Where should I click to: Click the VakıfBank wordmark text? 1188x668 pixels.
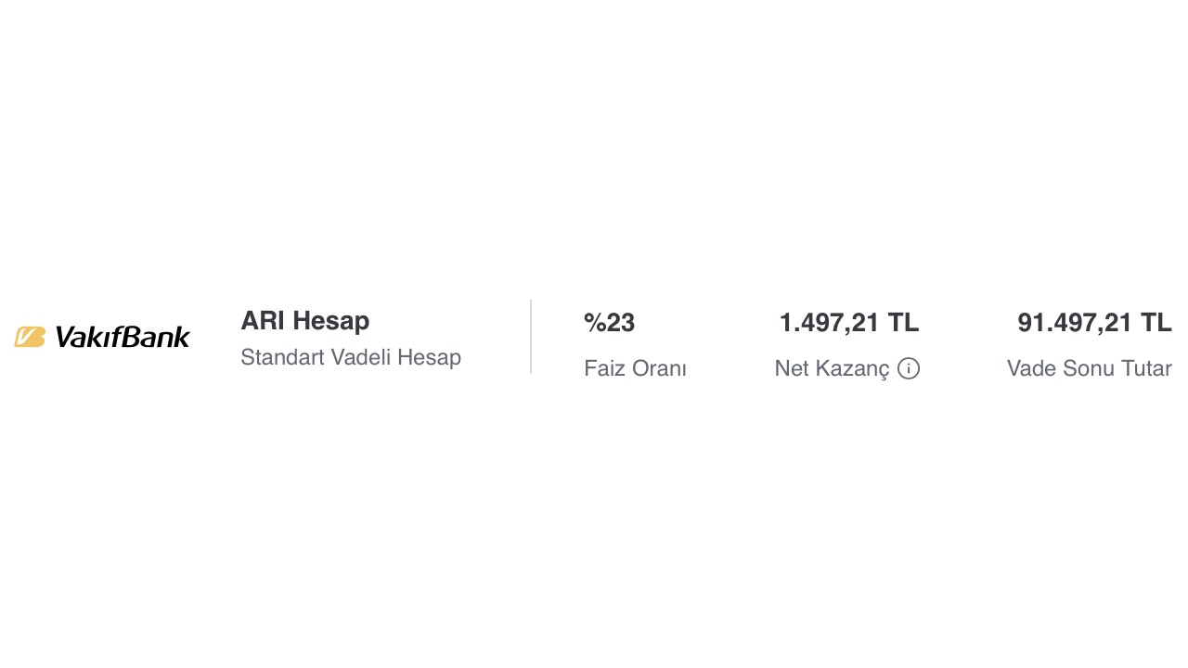(x=123, y=337)
